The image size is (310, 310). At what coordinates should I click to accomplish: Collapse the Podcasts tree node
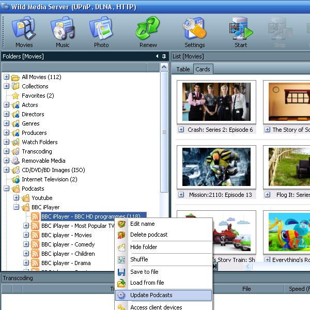point(6,189)
